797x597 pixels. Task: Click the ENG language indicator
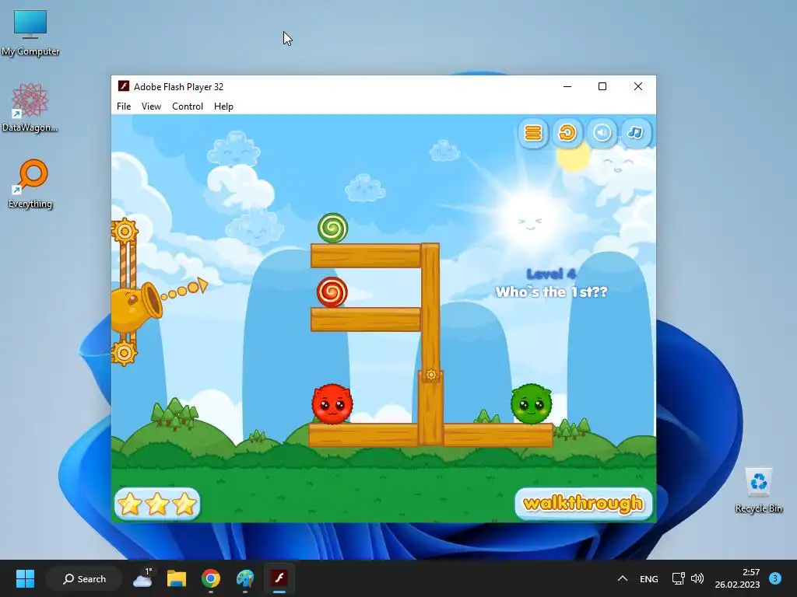point(648,578)
